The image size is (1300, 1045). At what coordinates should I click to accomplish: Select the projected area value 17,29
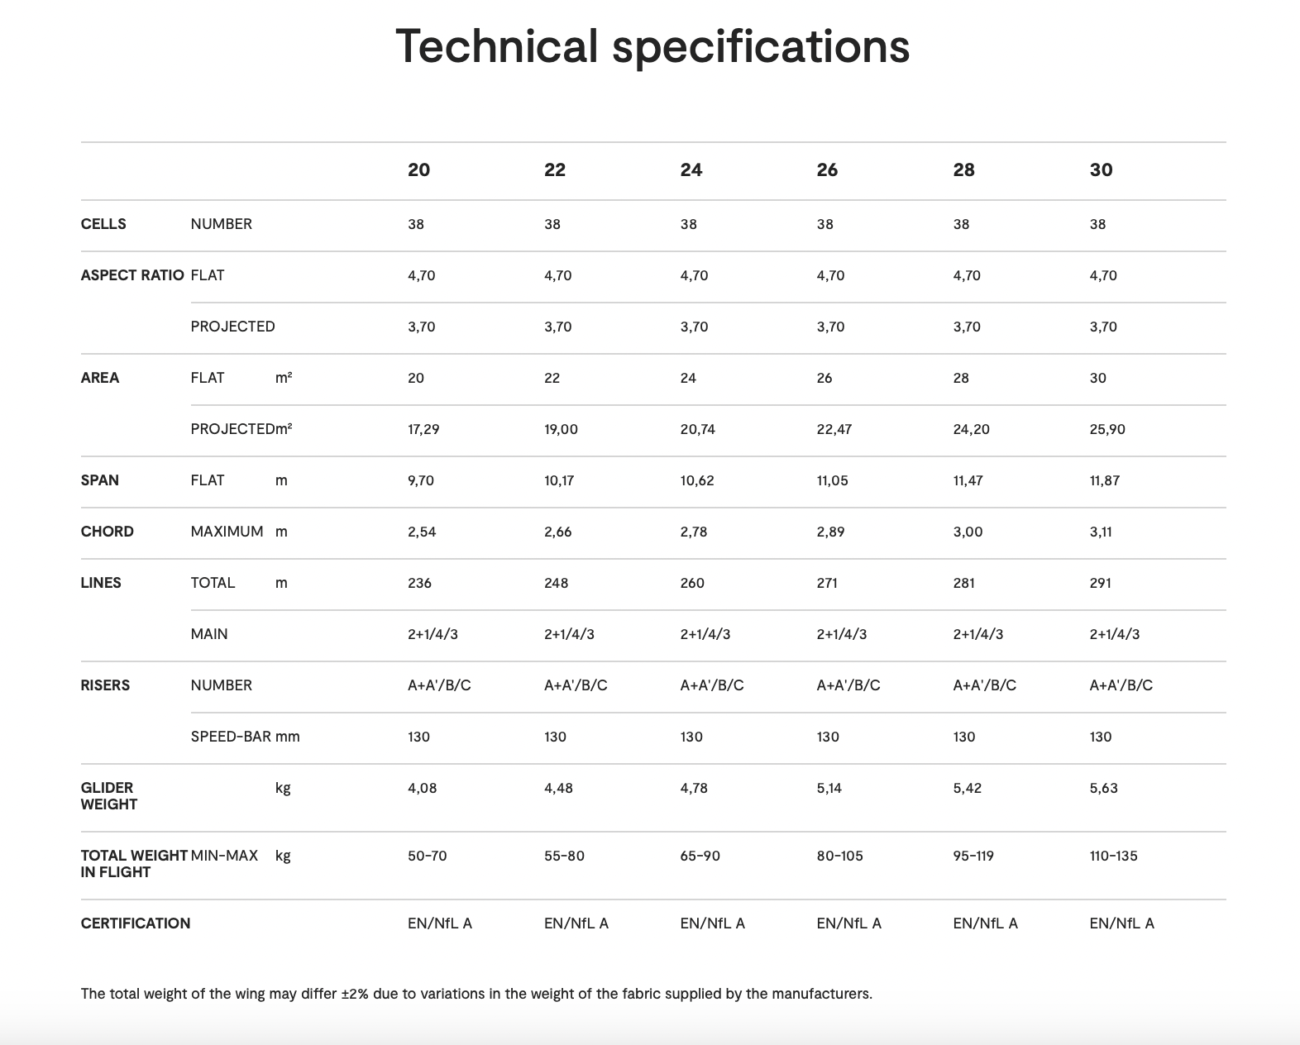point(423,429)
